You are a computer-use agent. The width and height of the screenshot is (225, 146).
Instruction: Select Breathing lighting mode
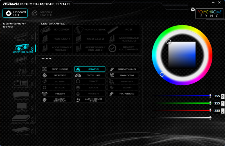123,69
